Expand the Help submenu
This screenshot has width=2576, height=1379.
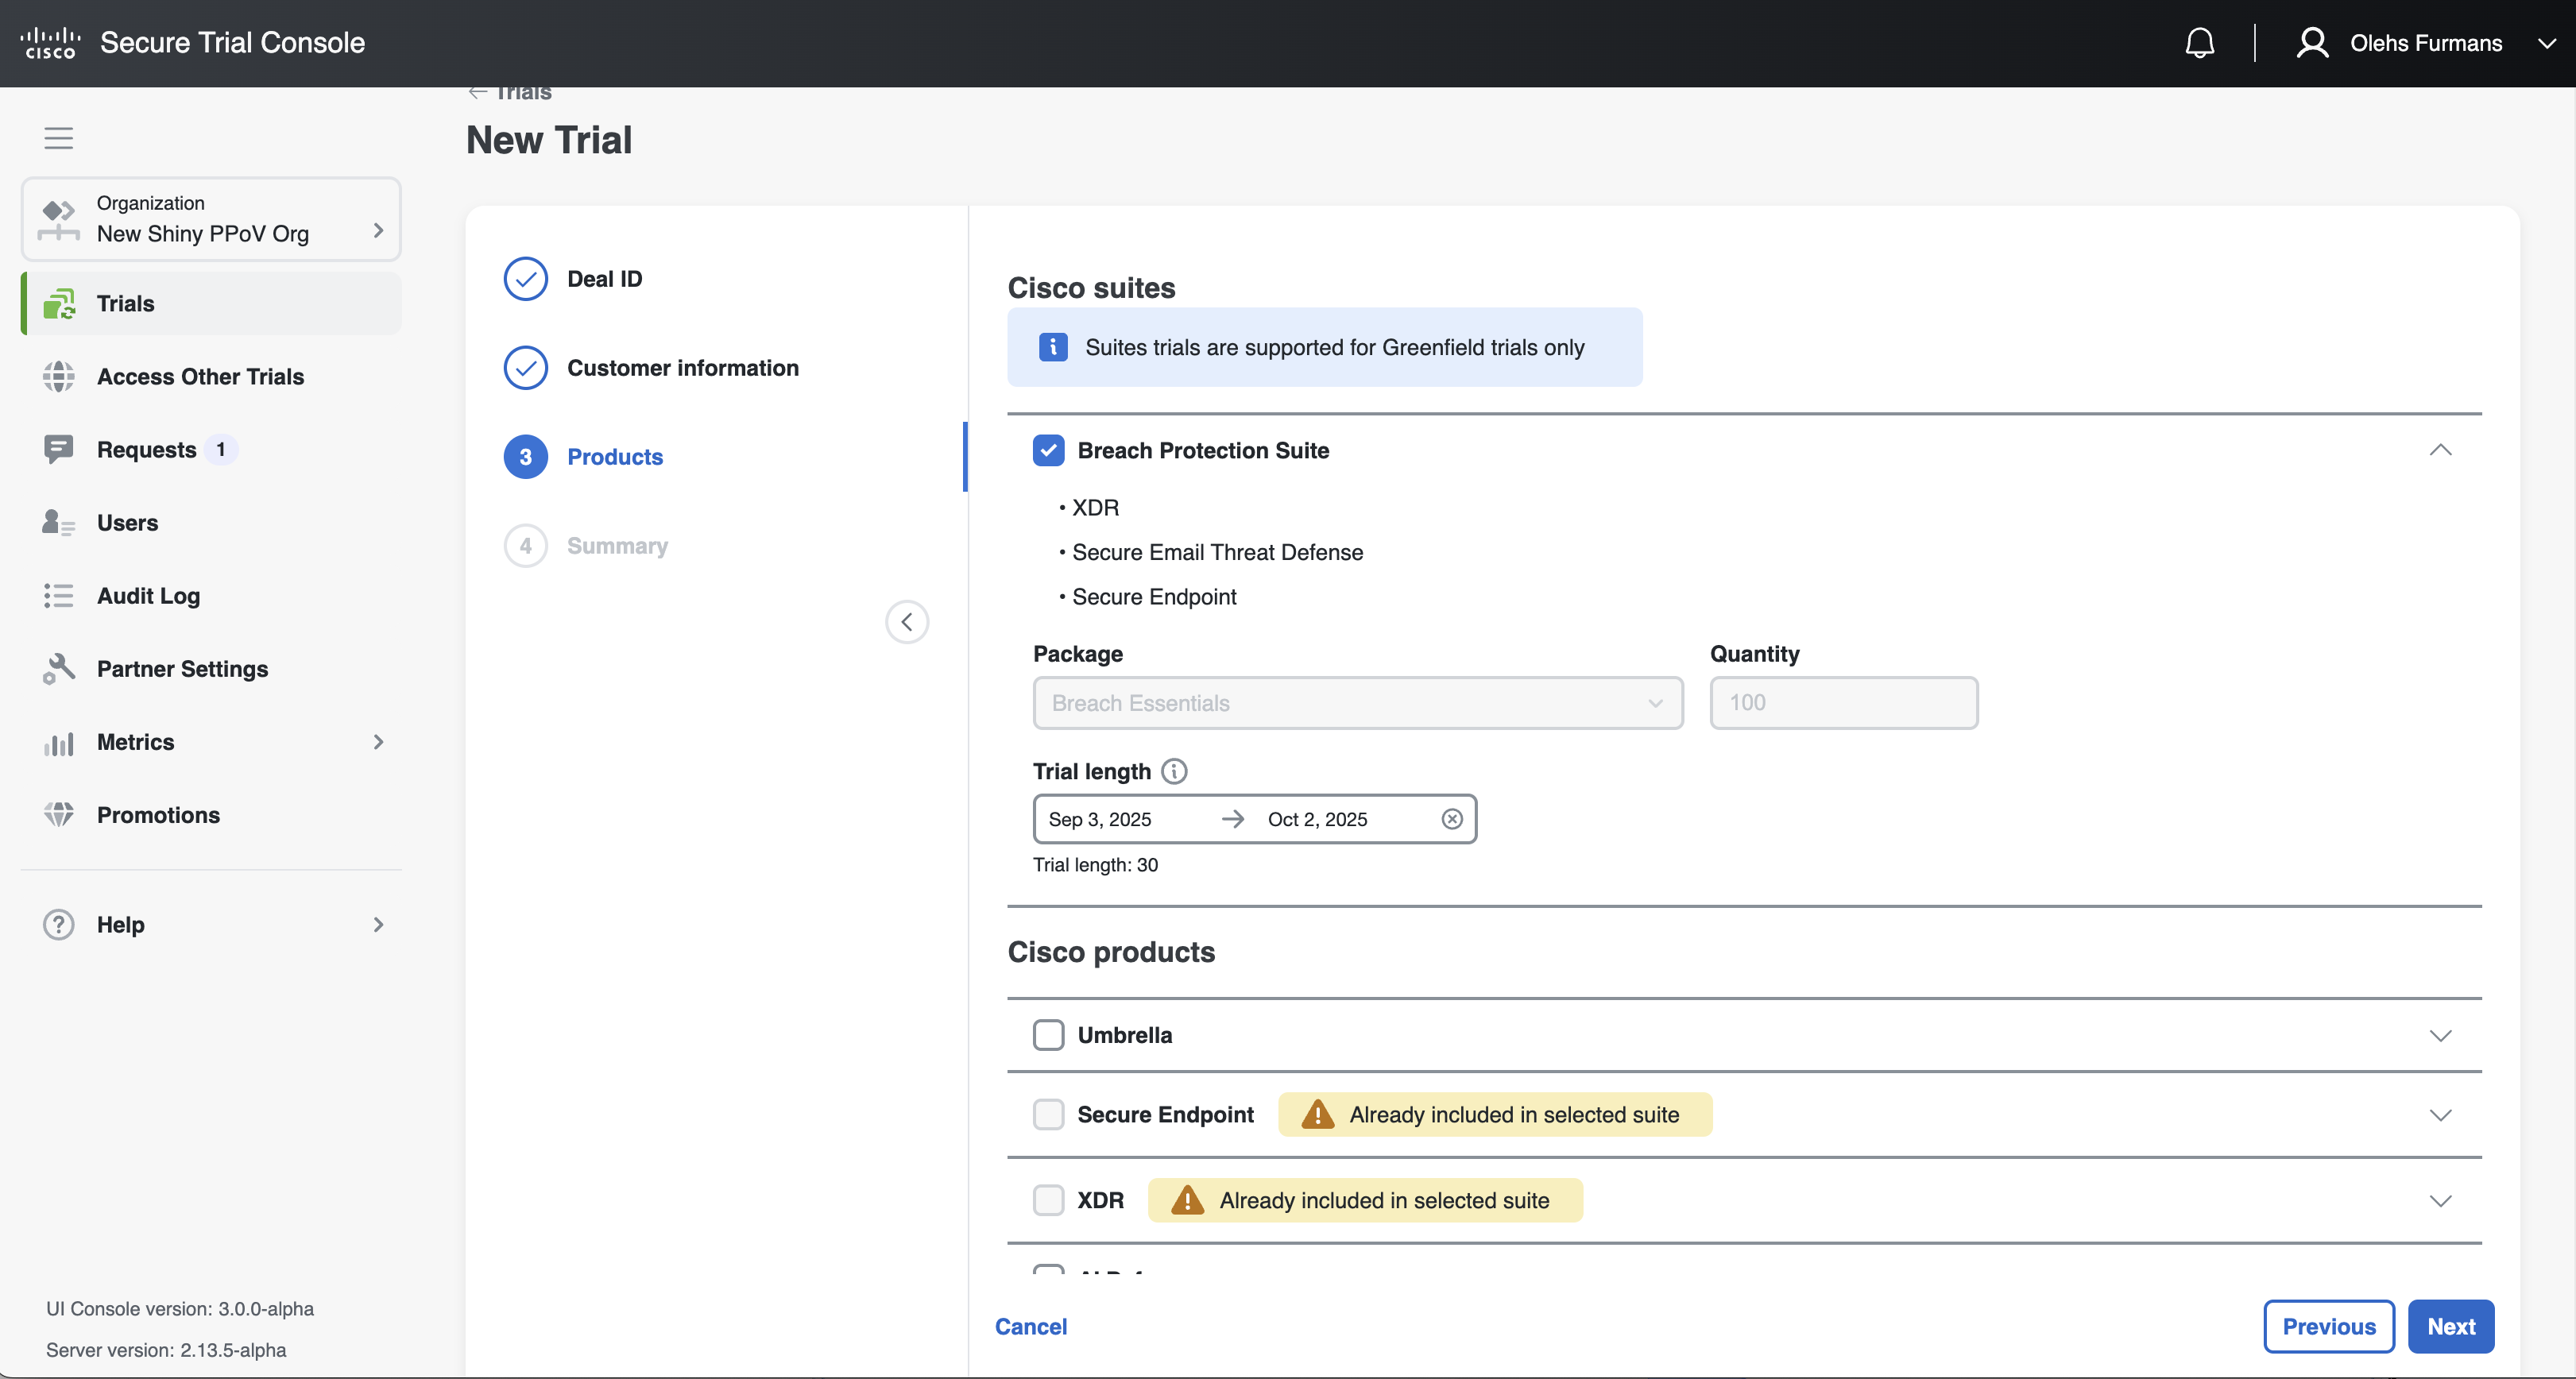click(x=378, y=925)
